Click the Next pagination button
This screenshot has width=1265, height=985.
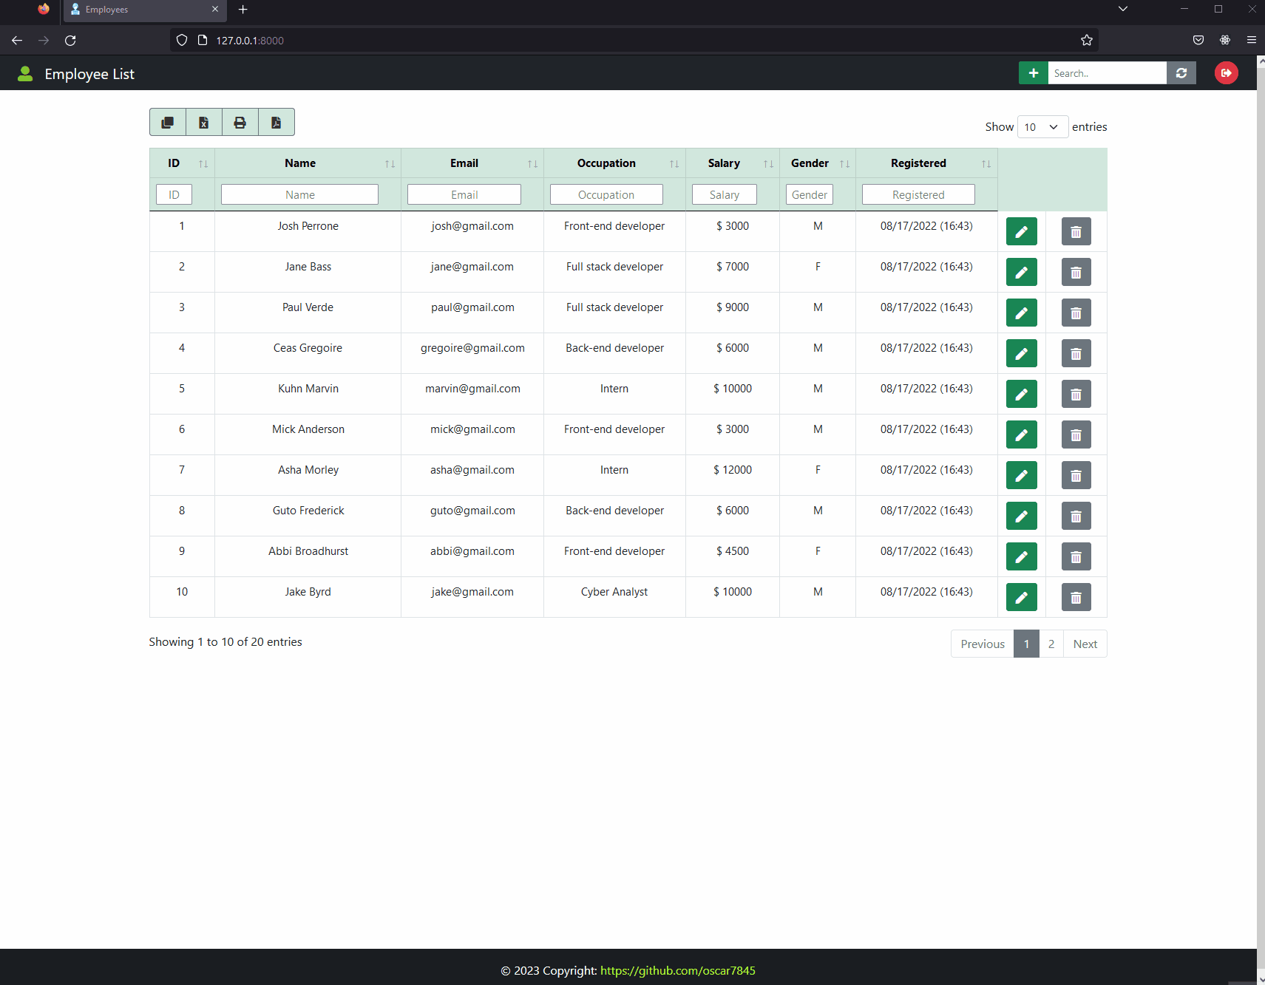[1085, 644]
